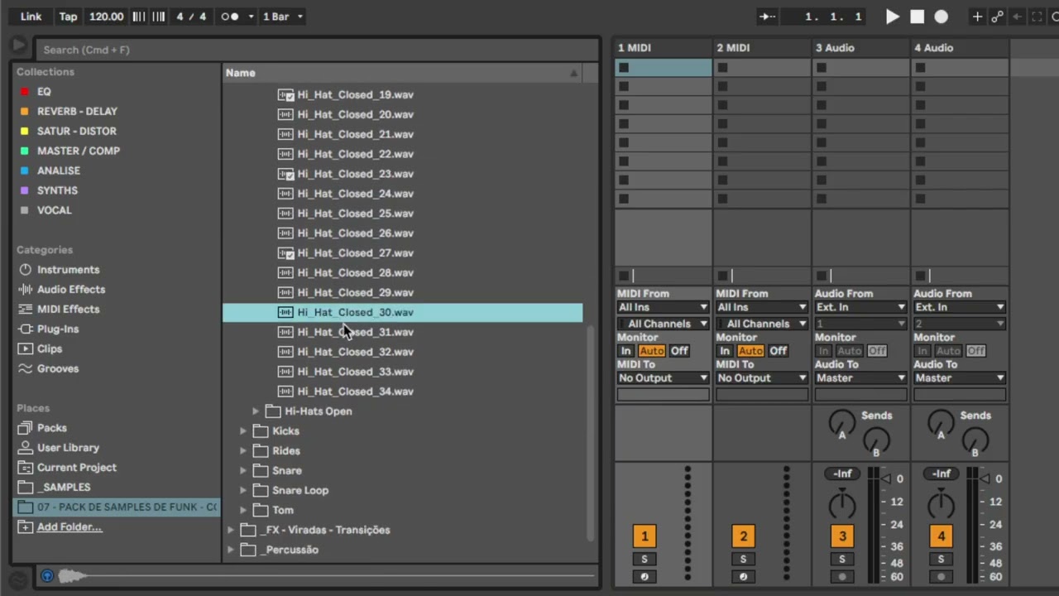Viewport: 1059px width, 596px height.
Task: Toggle the preview headphone icon
Action: 47,576
